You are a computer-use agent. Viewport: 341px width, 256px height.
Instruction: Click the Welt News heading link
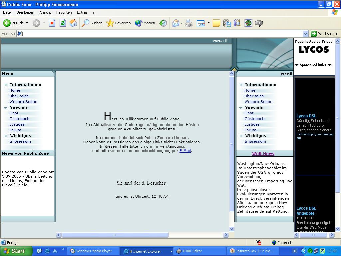tap(263, 154)
